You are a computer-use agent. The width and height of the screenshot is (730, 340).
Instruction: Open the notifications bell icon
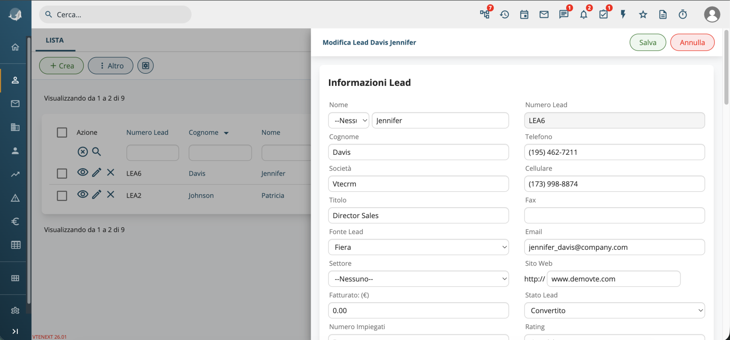click(x=584, y=14)
